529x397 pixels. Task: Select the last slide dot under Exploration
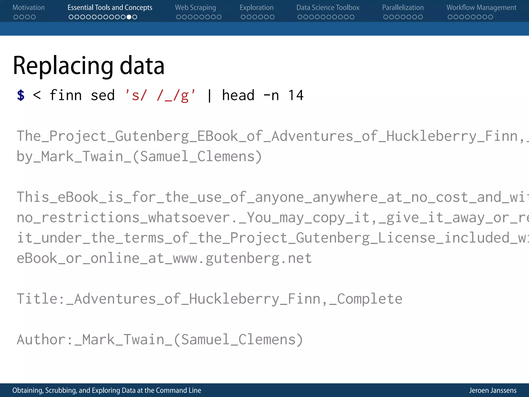(272, 17)
